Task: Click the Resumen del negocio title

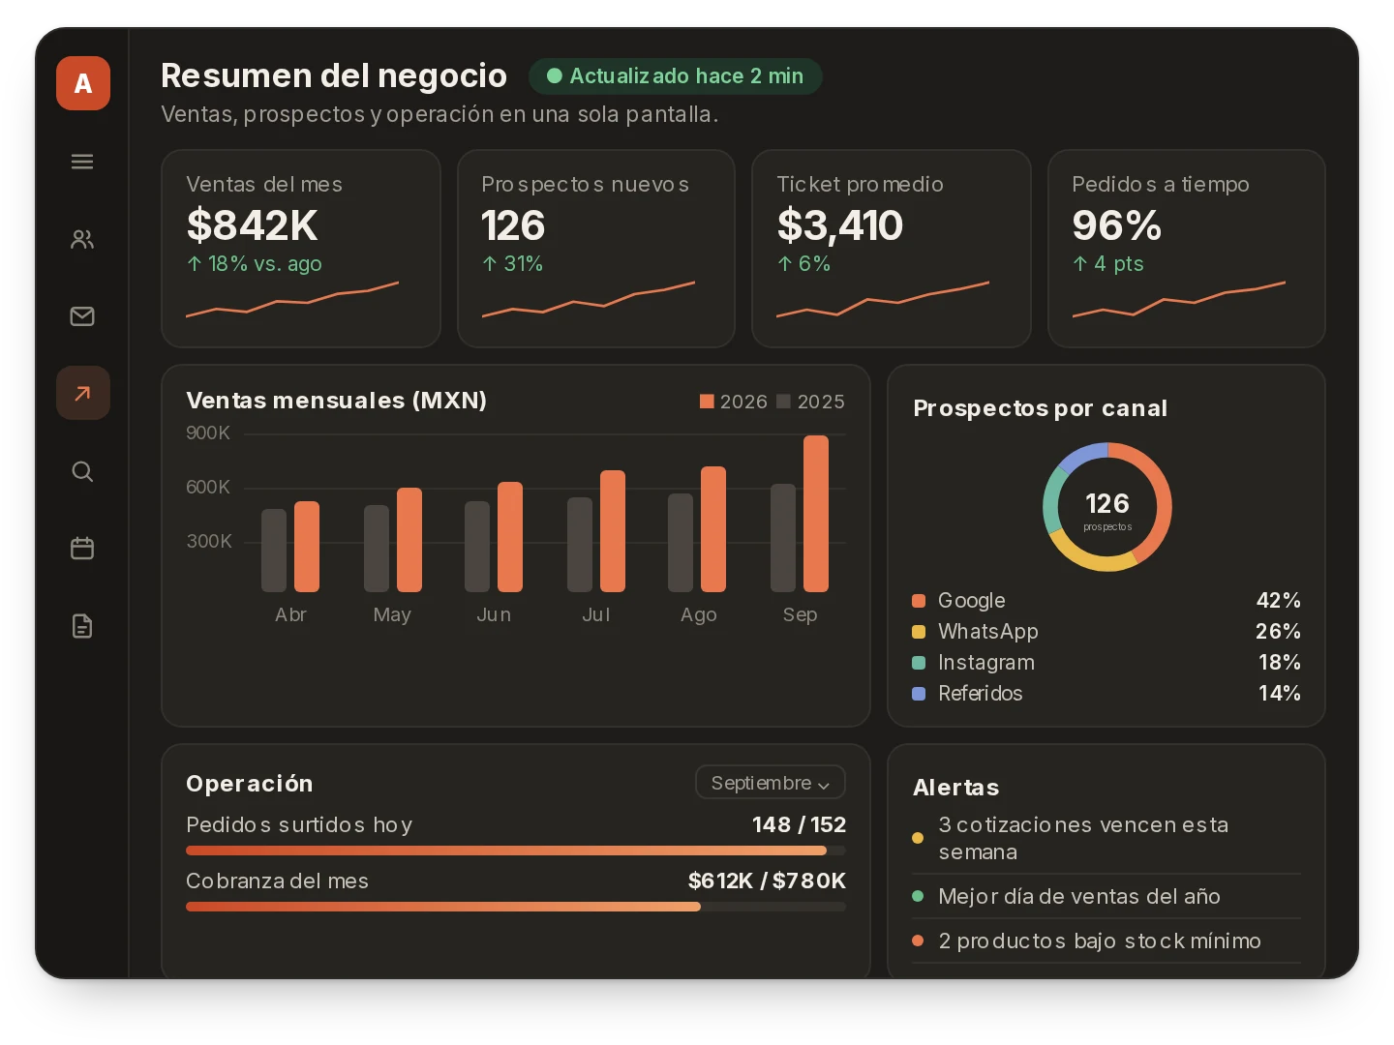Action: (334, 75)
